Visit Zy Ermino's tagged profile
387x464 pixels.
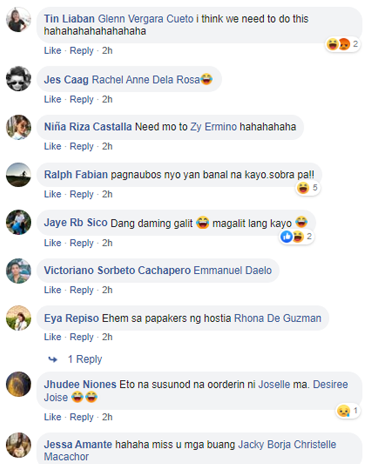click(214, 127)
